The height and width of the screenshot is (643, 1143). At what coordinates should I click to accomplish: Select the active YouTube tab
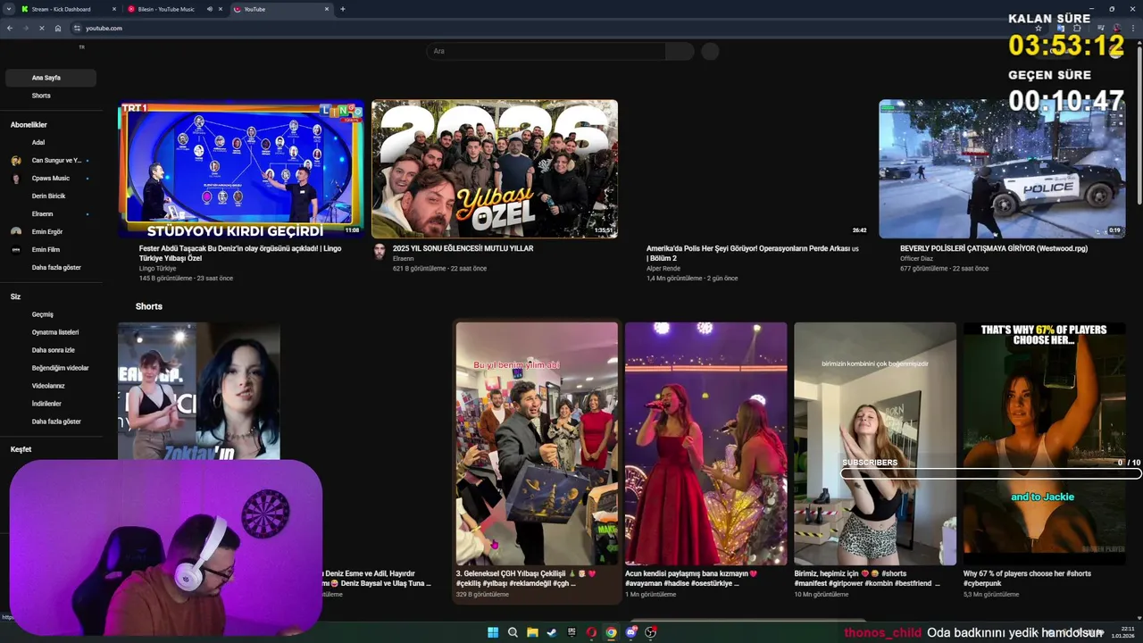(281, 9)
